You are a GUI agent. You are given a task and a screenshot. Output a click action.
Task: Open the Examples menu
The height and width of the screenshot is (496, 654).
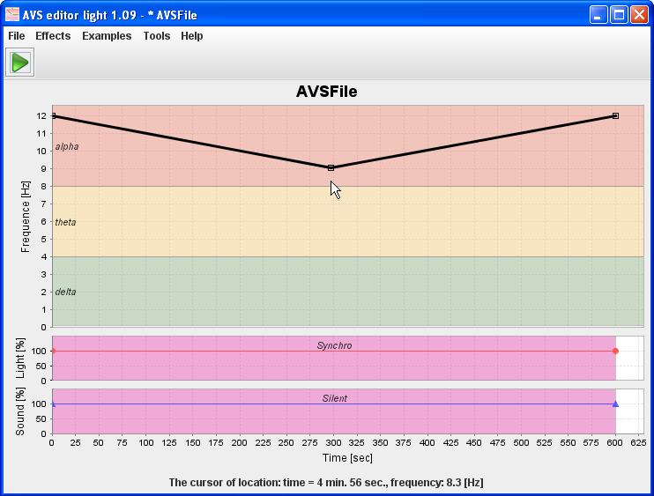point(107,36)
